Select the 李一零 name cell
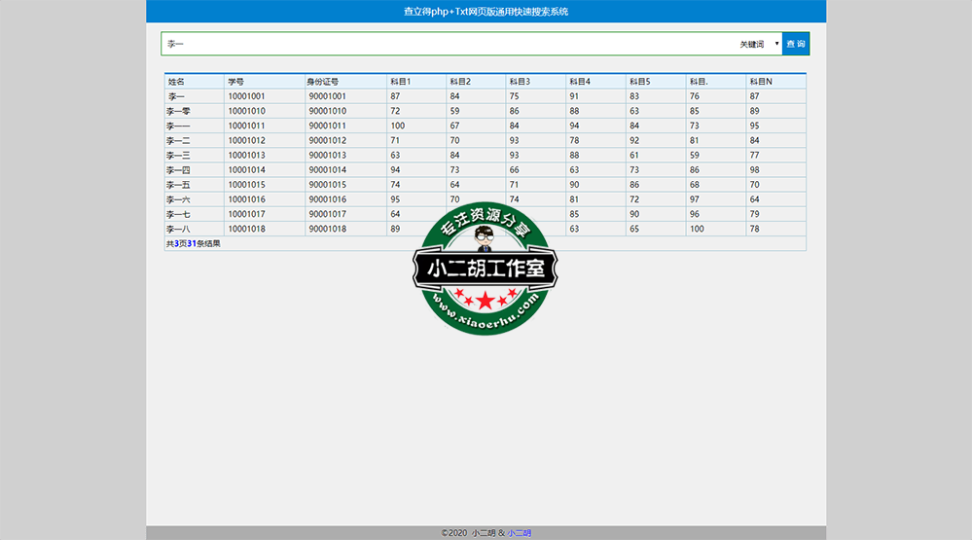 179,111
